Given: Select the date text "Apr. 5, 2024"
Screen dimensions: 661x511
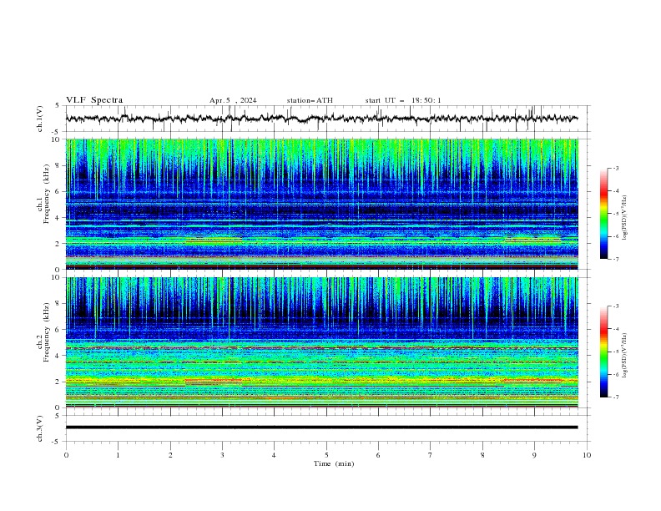Looking at the screenshot, I should pyautogui.click(x=233, y=100).
